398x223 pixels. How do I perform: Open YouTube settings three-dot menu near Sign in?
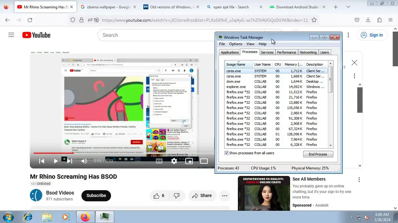pos(348,35)
